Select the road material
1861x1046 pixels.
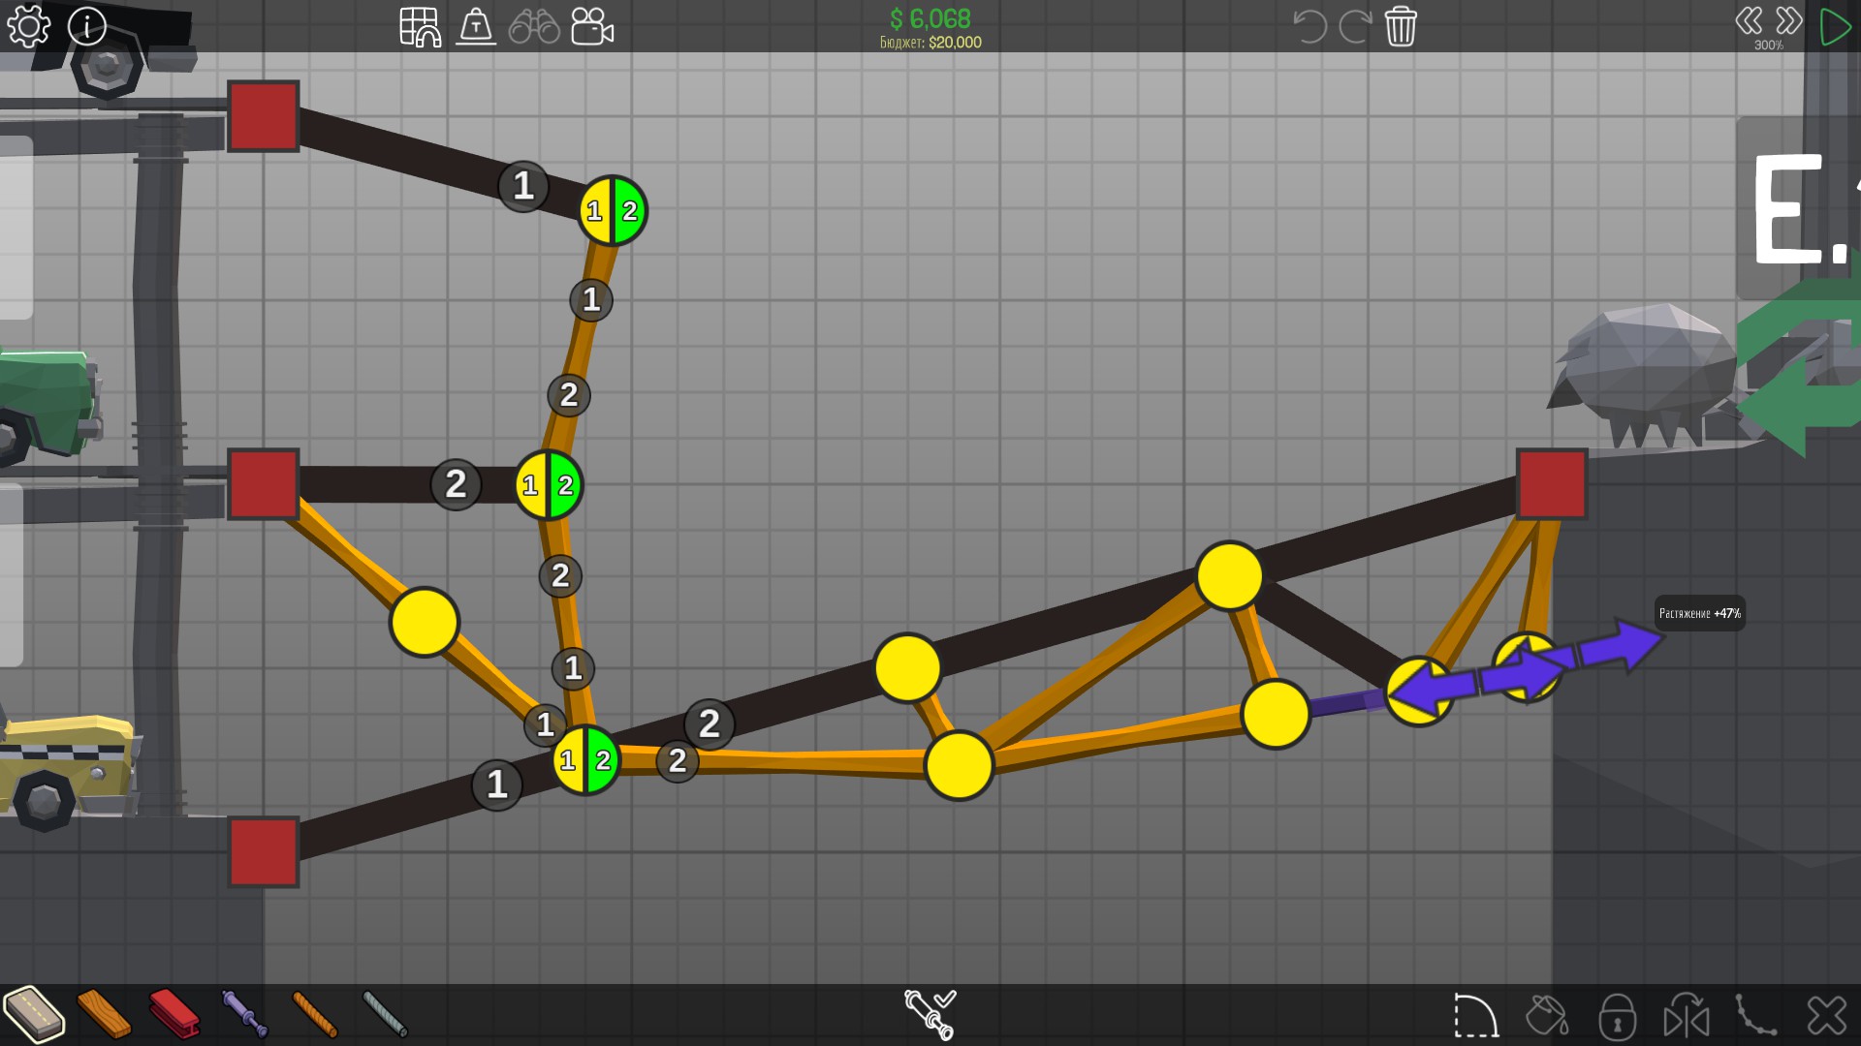coord(34,1014)
